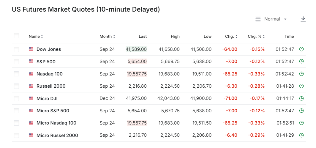Click the clock icon in Russell 2000 row

click(301, 86)
